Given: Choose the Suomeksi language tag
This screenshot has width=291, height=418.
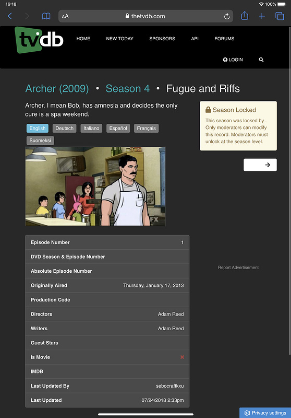Looking at the screenshot, I should (x=40, y=141).
